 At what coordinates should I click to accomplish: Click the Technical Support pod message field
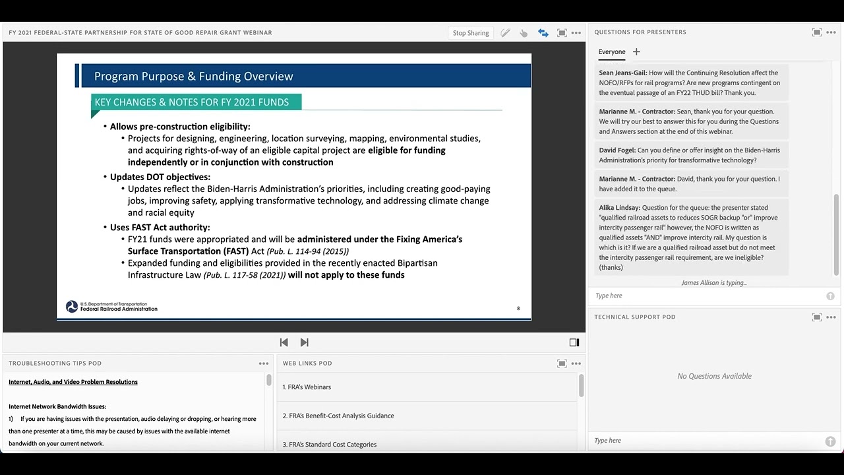708,441
